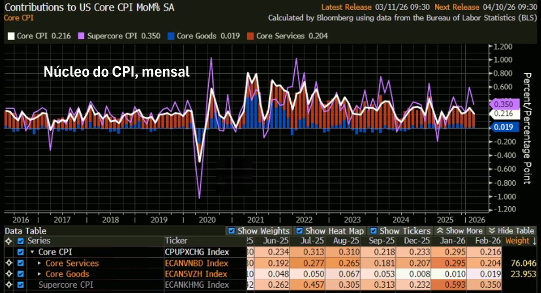Expand the Core Goods row
The width and height of the screenshot is (541, 293).
coord(40,274)
